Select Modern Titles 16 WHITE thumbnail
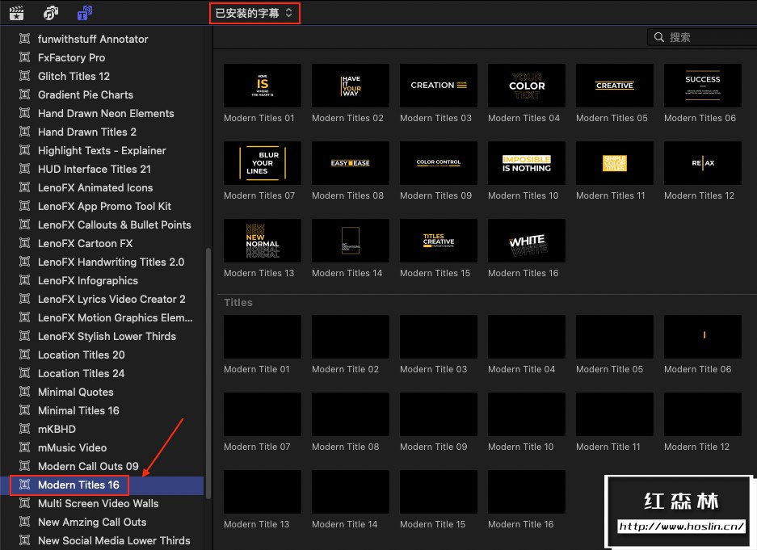This screenshot has width=757, height=550. 527,241
